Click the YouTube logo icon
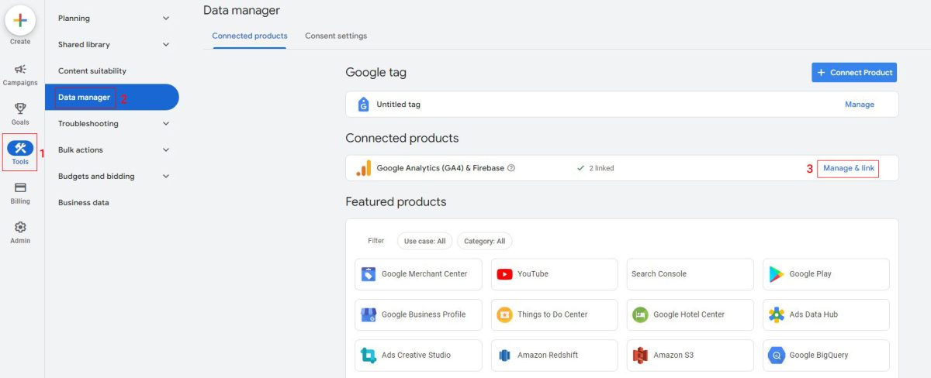 click(x=504, y=274)
